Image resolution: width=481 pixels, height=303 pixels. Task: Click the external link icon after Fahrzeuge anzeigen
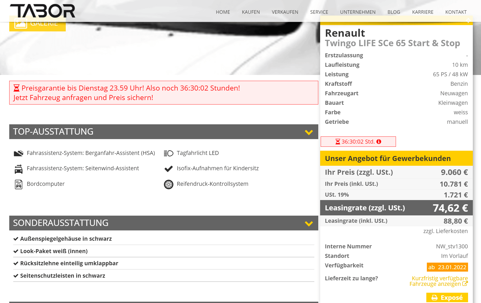tap(465, 284)
